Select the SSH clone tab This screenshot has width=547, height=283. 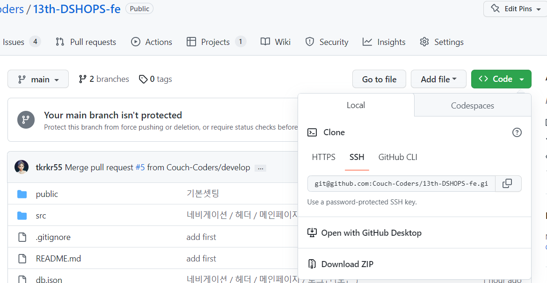tap(357, 157)
